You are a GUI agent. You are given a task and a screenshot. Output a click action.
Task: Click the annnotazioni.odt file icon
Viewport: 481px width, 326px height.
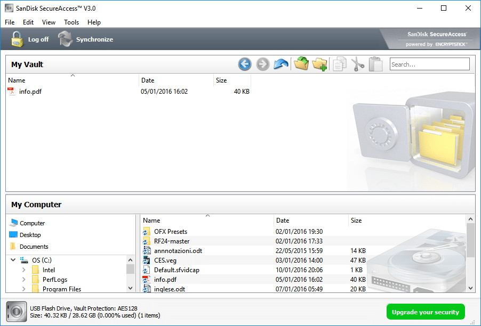(147, 251)
